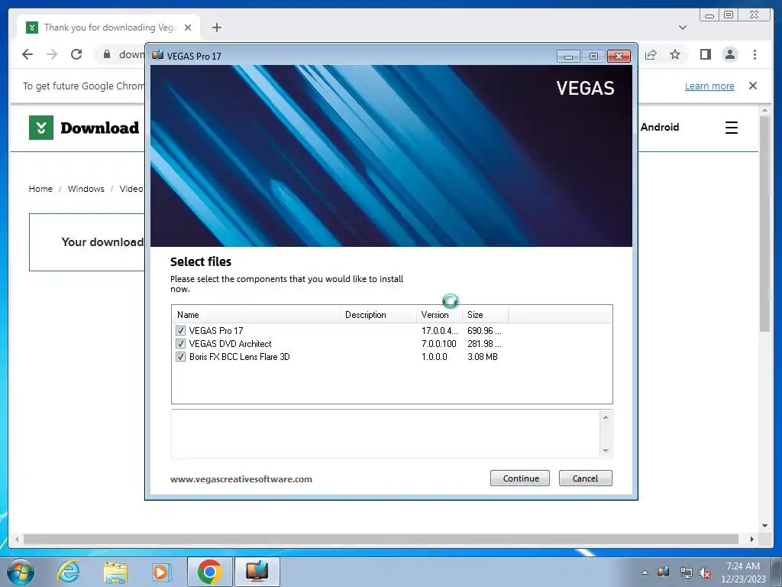Open the clock showing 7:24 AM
Image resolution: width=782 pixels, height=587 pixels.
[x=743, y=572]
